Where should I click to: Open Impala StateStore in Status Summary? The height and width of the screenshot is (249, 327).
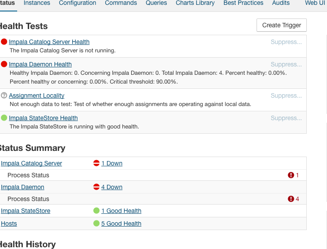click(26, 211)
